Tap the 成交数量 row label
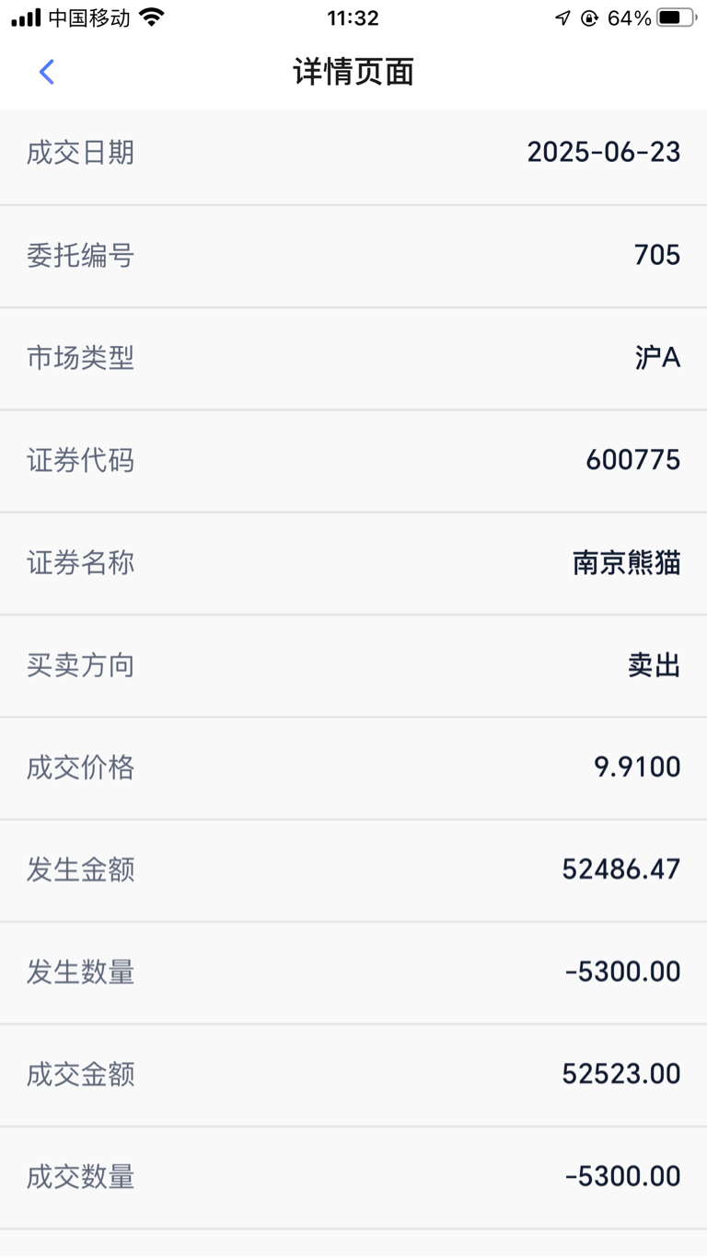707x1257 pixels. pyautogui.click(x=81, y=1177)
